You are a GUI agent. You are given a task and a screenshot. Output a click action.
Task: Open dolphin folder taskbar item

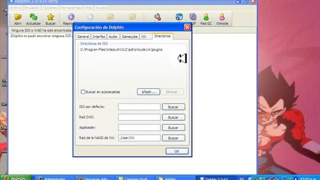coord(175,178)
